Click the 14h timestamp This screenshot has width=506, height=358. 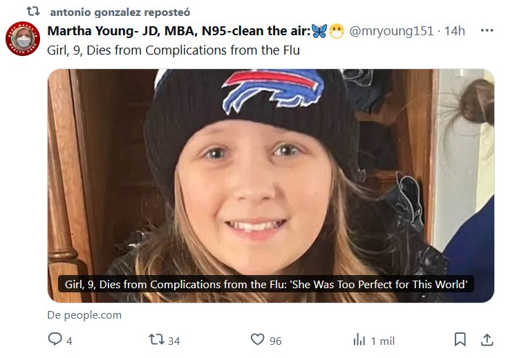455,31
